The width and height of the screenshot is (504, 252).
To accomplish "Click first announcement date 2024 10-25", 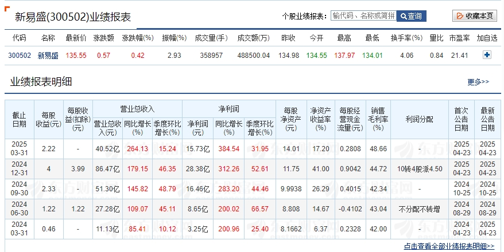I will click(462, 189).
